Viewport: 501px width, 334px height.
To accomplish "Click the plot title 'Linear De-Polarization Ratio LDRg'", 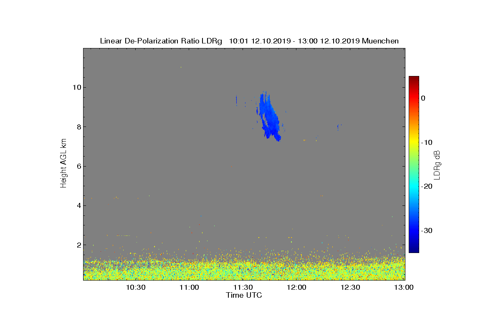I will (x=162, y=41).
